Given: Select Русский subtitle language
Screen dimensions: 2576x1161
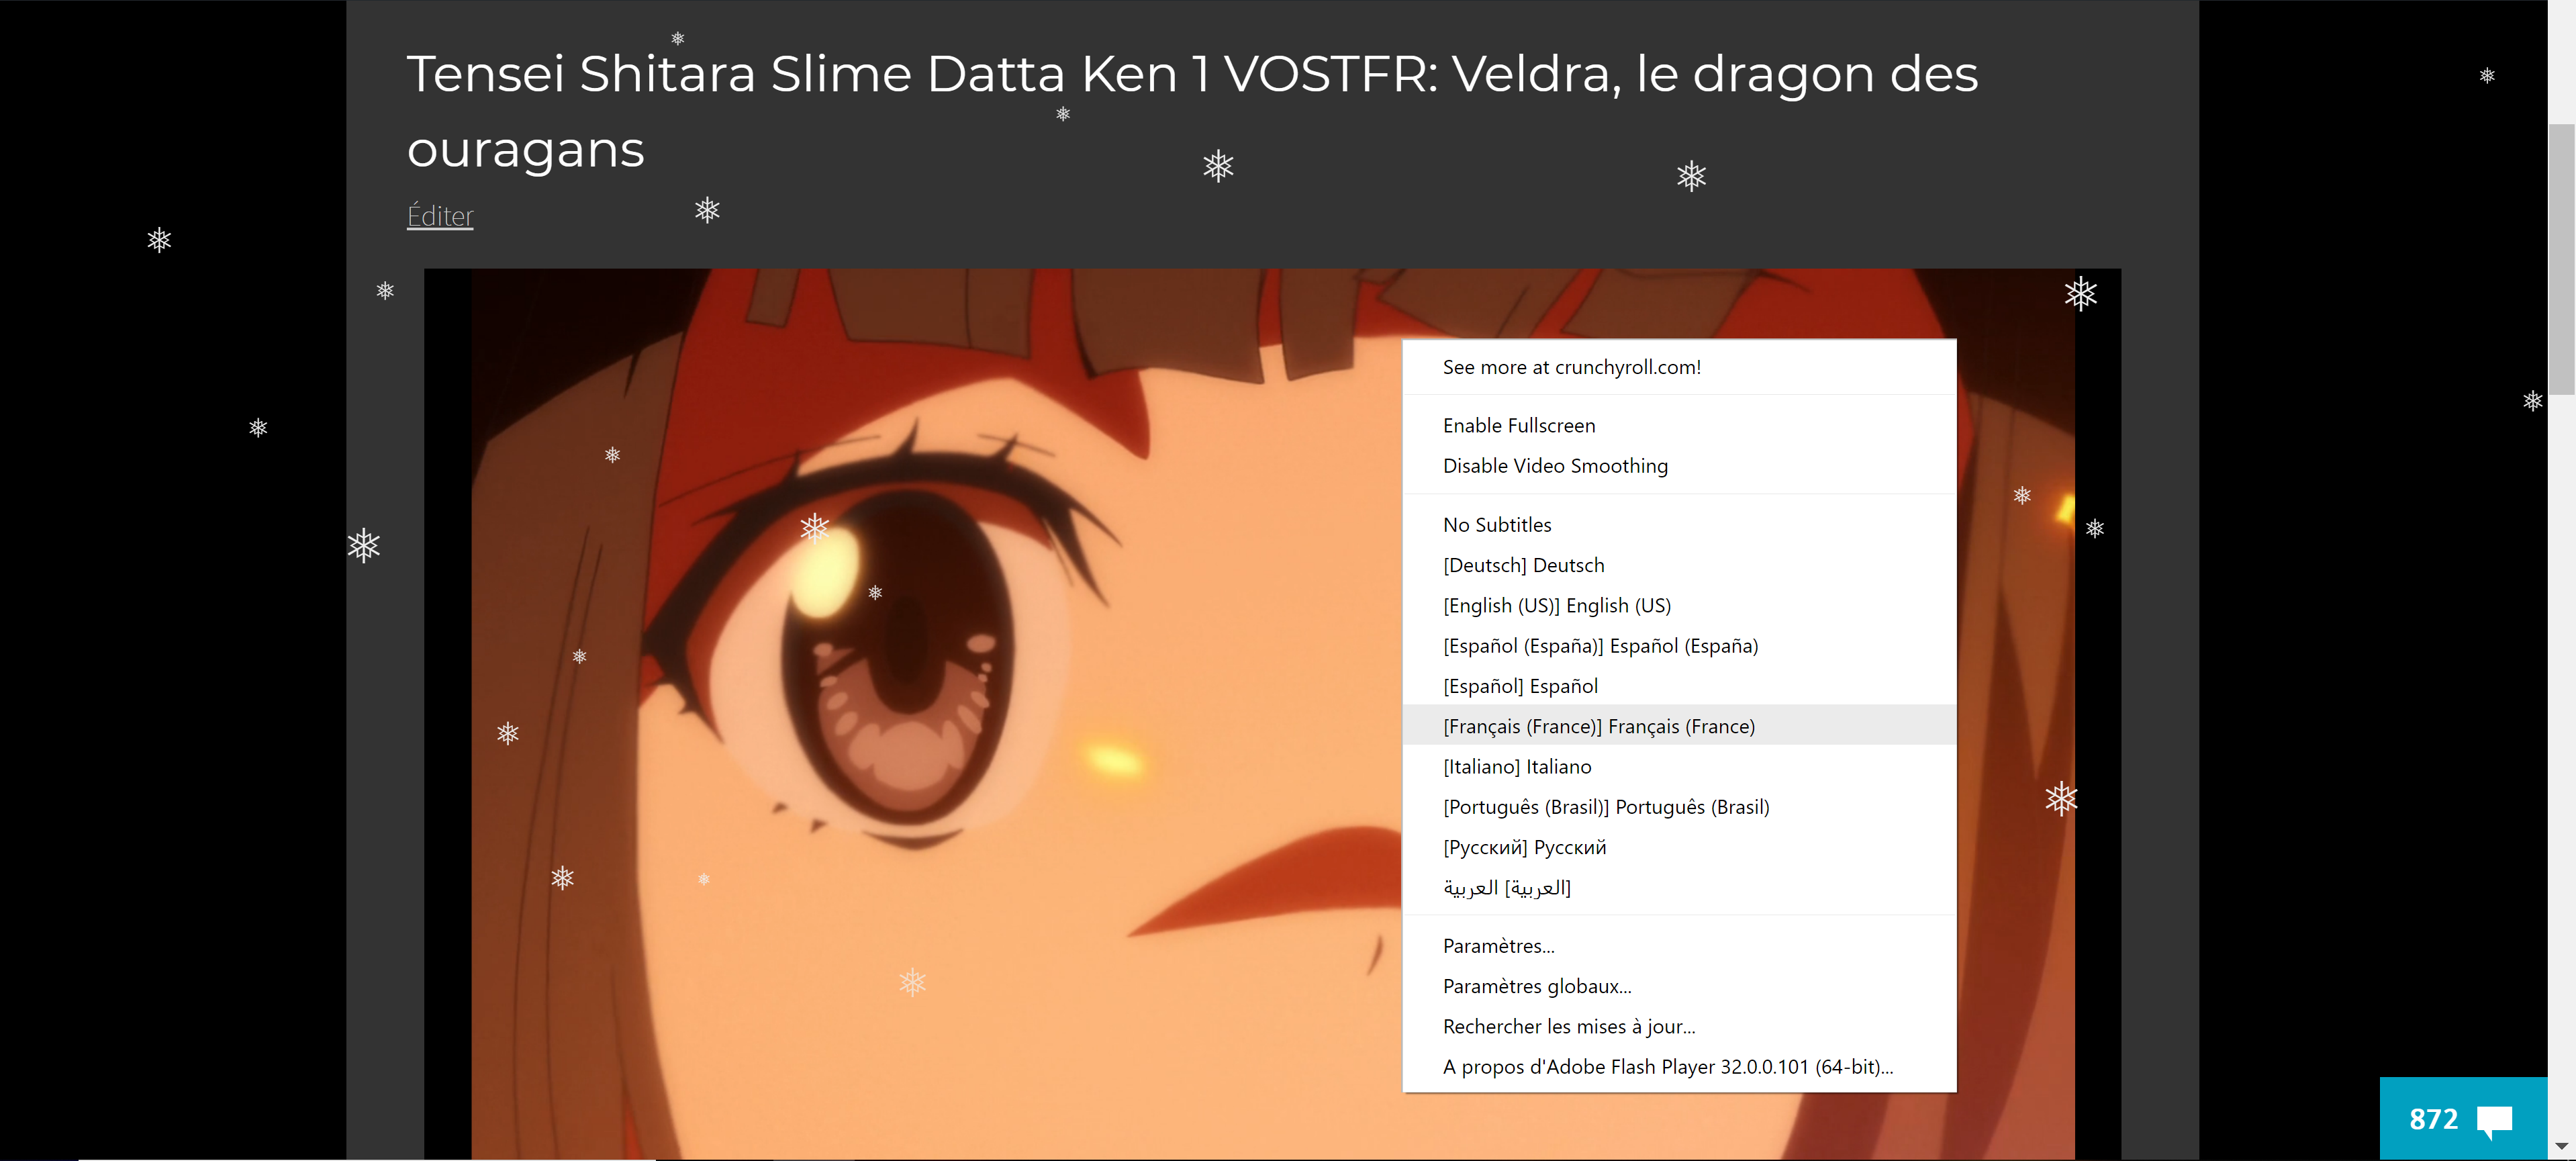Looking at the screenshot, I should [1679, 847].
